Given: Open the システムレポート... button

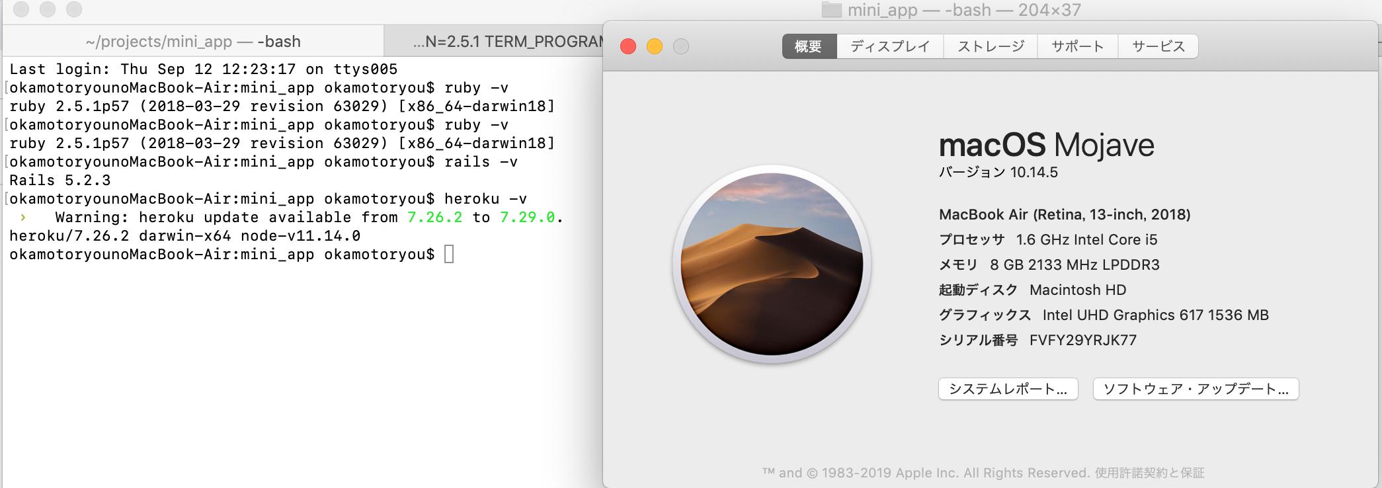Looking at the screenshot, I should [1008, 389].
